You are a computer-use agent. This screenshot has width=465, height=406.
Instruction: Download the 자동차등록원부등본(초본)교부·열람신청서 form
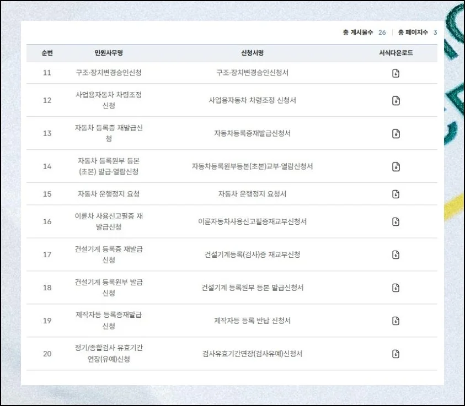[395, 166]
